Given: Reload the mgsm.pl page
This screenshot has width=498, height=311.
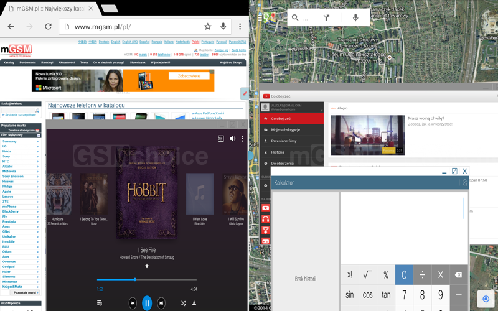Looking at the screenshot, I should (48, 27).
